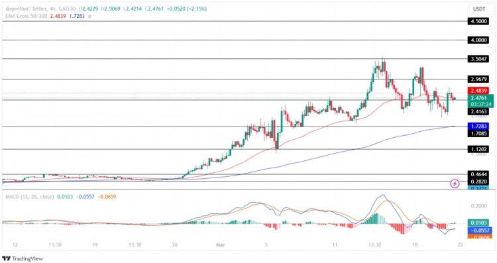
Task: Click the Mar label on the time axis
Action: coord(220,244)
